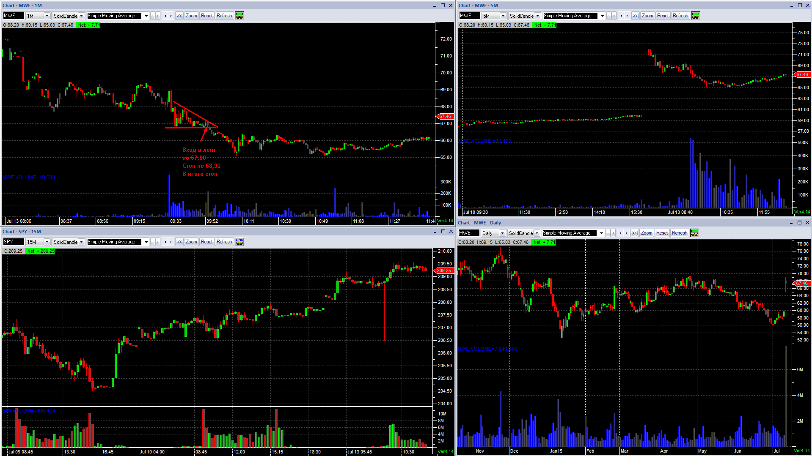This screenshot has width=812, height=456.
Task: Click minus button in MWE 1M chart toolbar
Action: pyautogui.click(x=153, y=16)
